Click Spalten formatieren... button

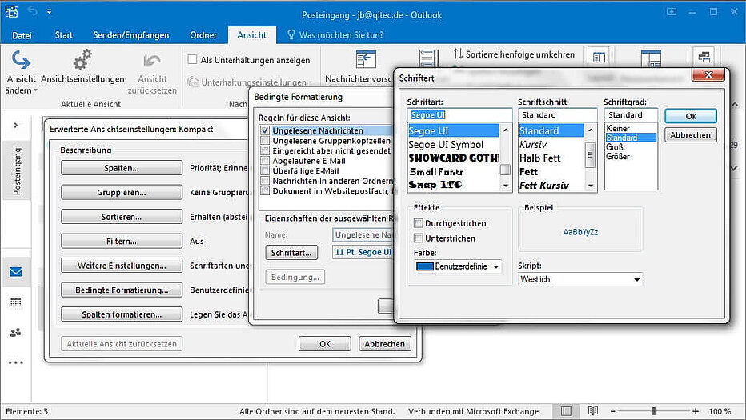click(122, 314)
